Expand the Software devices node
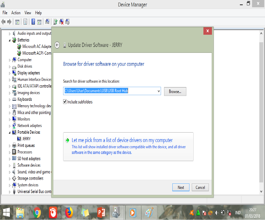 pyautogui.click(x=10, y=166)
